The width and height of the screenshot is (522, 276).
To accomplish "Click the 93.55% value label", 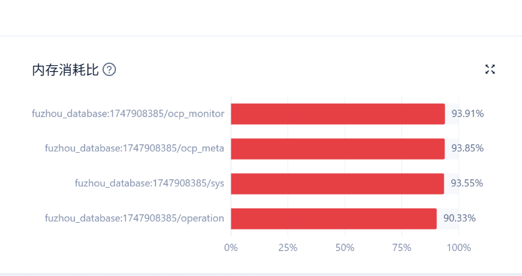I will tap(467, 183).
